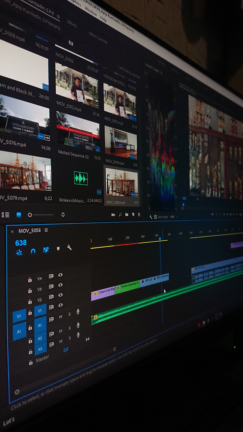Toggle source patch V1 button
The height and width of the screenshot is (432, 243).
[19, 316]
